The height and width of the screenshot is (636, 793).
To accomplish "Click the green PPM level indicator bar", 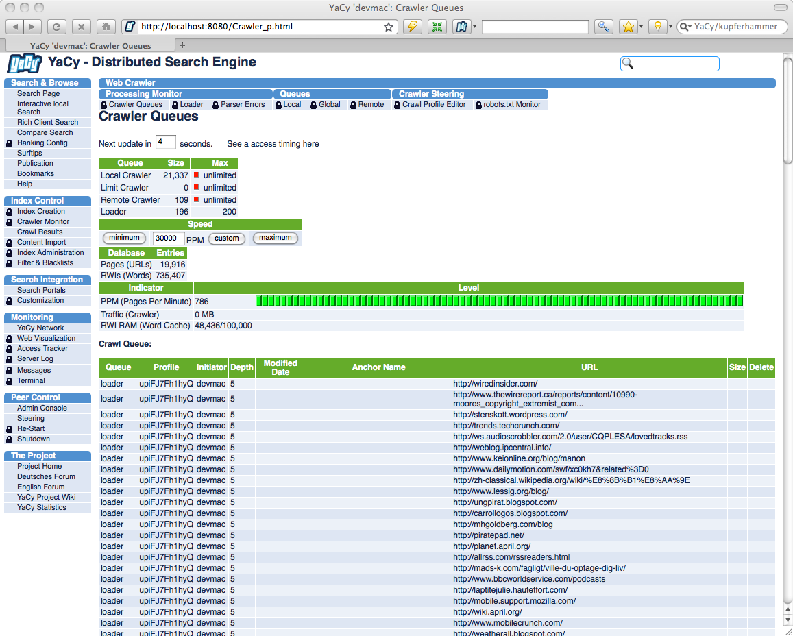I will (499, 301).
